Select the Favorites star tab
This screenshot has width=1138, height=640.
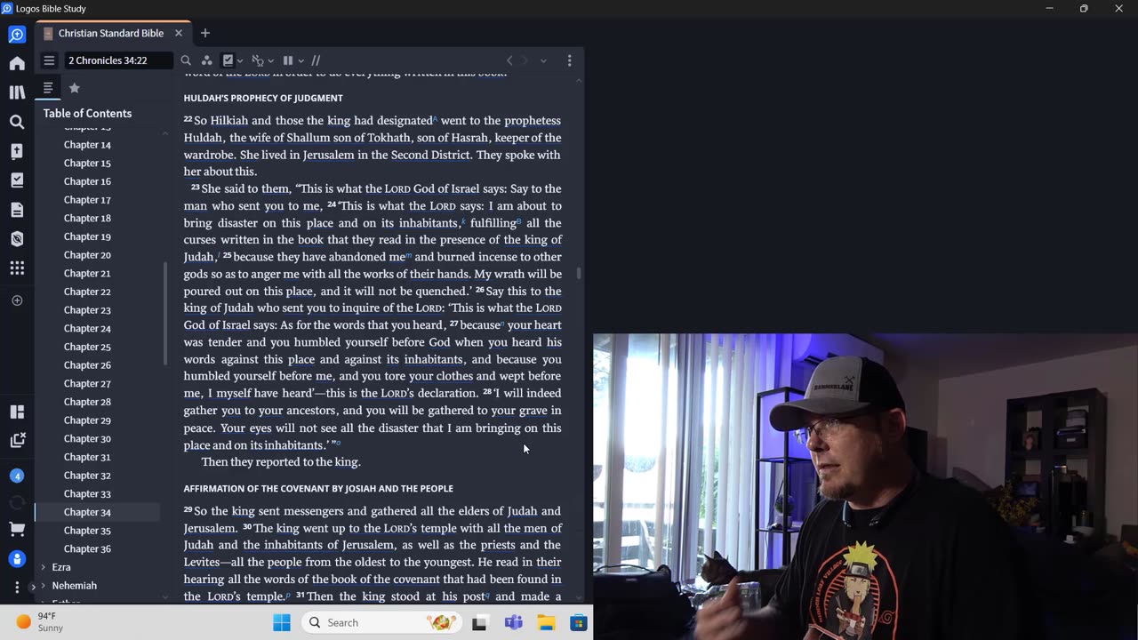click(x=75, y=88)
